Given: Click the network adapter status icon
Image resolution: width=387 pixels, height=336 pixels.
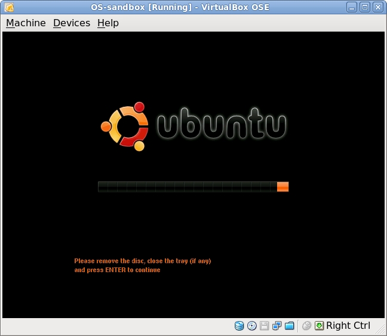Looking at the screenshot, I should pyautogui.click(x=277, y=326).
